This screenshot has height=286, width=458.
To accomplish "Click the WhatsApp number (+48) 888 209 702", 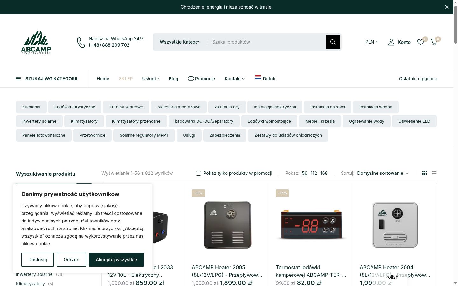I will click(109, 45).
